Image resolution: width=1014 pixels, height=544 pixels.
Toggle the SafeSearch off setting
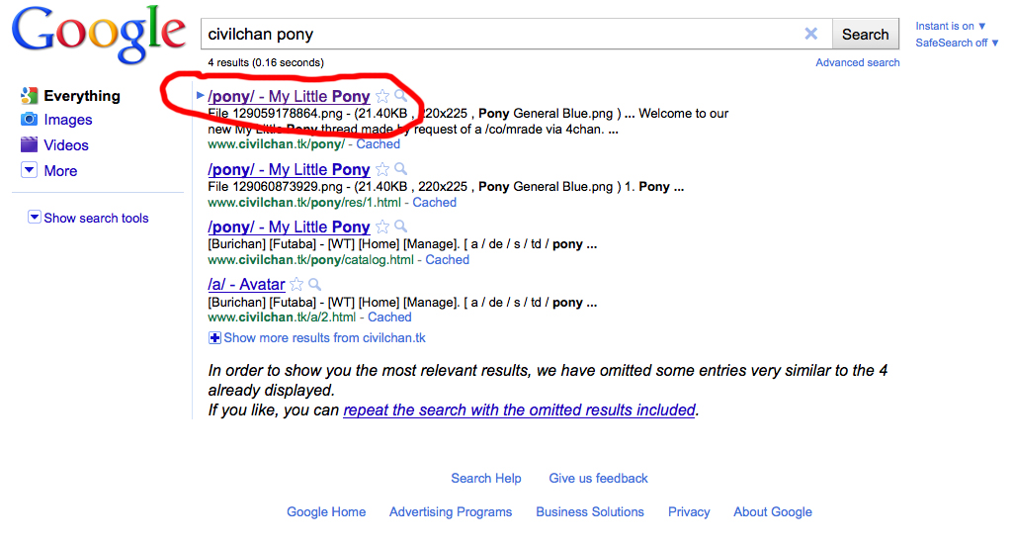point(957,43)
